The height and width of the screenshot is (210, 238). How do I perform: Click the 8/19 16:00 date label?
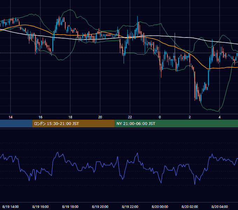click(40, 206)
